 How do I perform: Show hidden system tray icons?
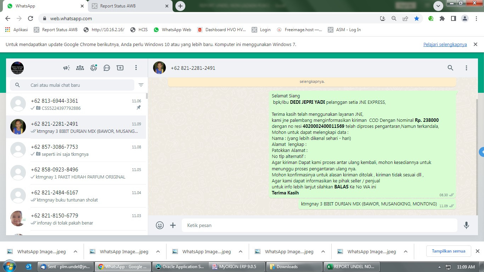tap(439, 267)
